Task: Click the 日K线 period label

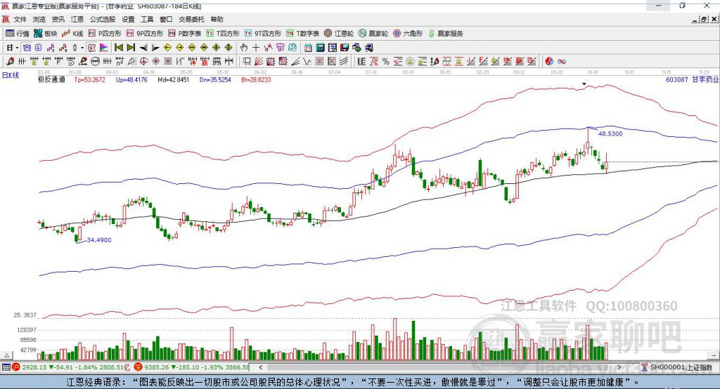Action: (11, 75)
